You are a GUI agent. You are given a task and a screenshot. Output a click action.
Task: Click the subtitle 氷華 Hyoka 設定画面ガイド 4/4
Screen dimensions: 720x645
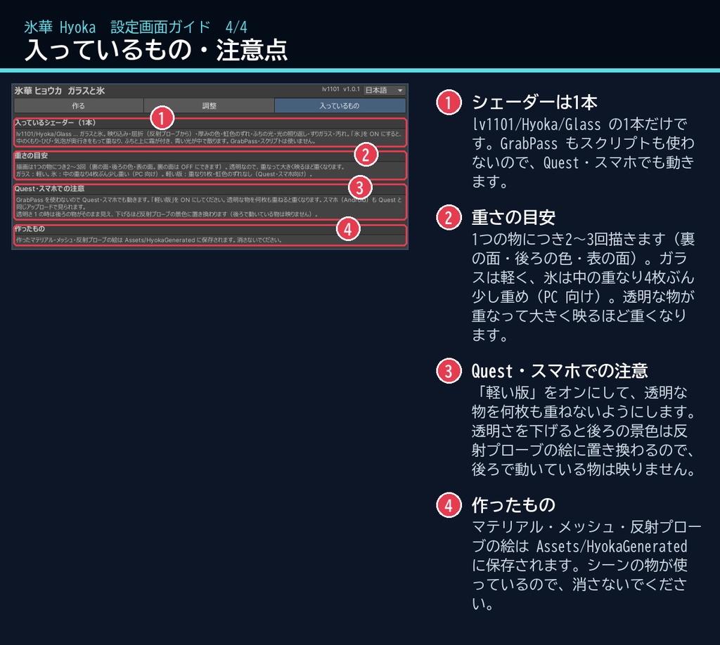(136, 27)
